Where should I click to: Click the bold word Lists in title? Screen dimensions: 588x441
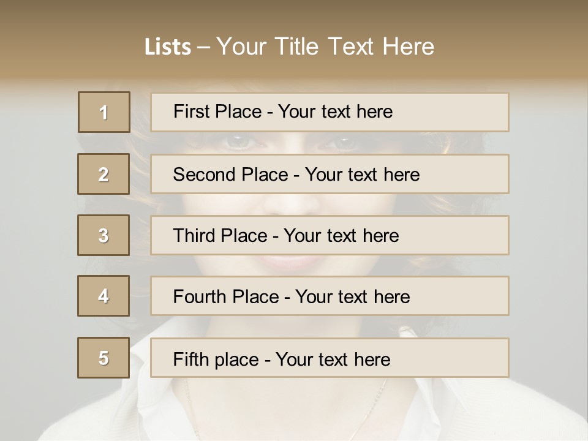pyautogui.click(x=167, y=47)
